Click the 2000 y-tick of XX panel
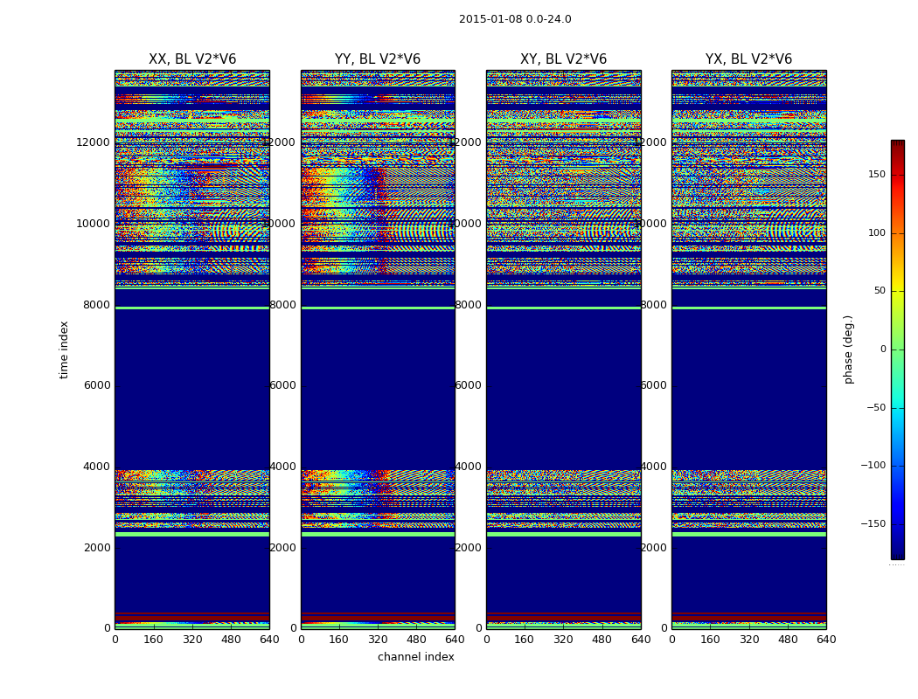 tap(96, 548)
